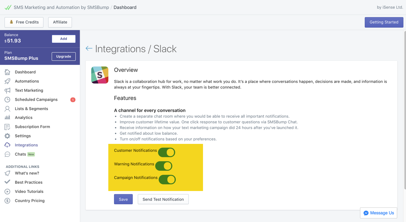This screenshot has height=222, width=406.
Task: Click the SMSBump Plus plan name
Action: pos(21,58)
